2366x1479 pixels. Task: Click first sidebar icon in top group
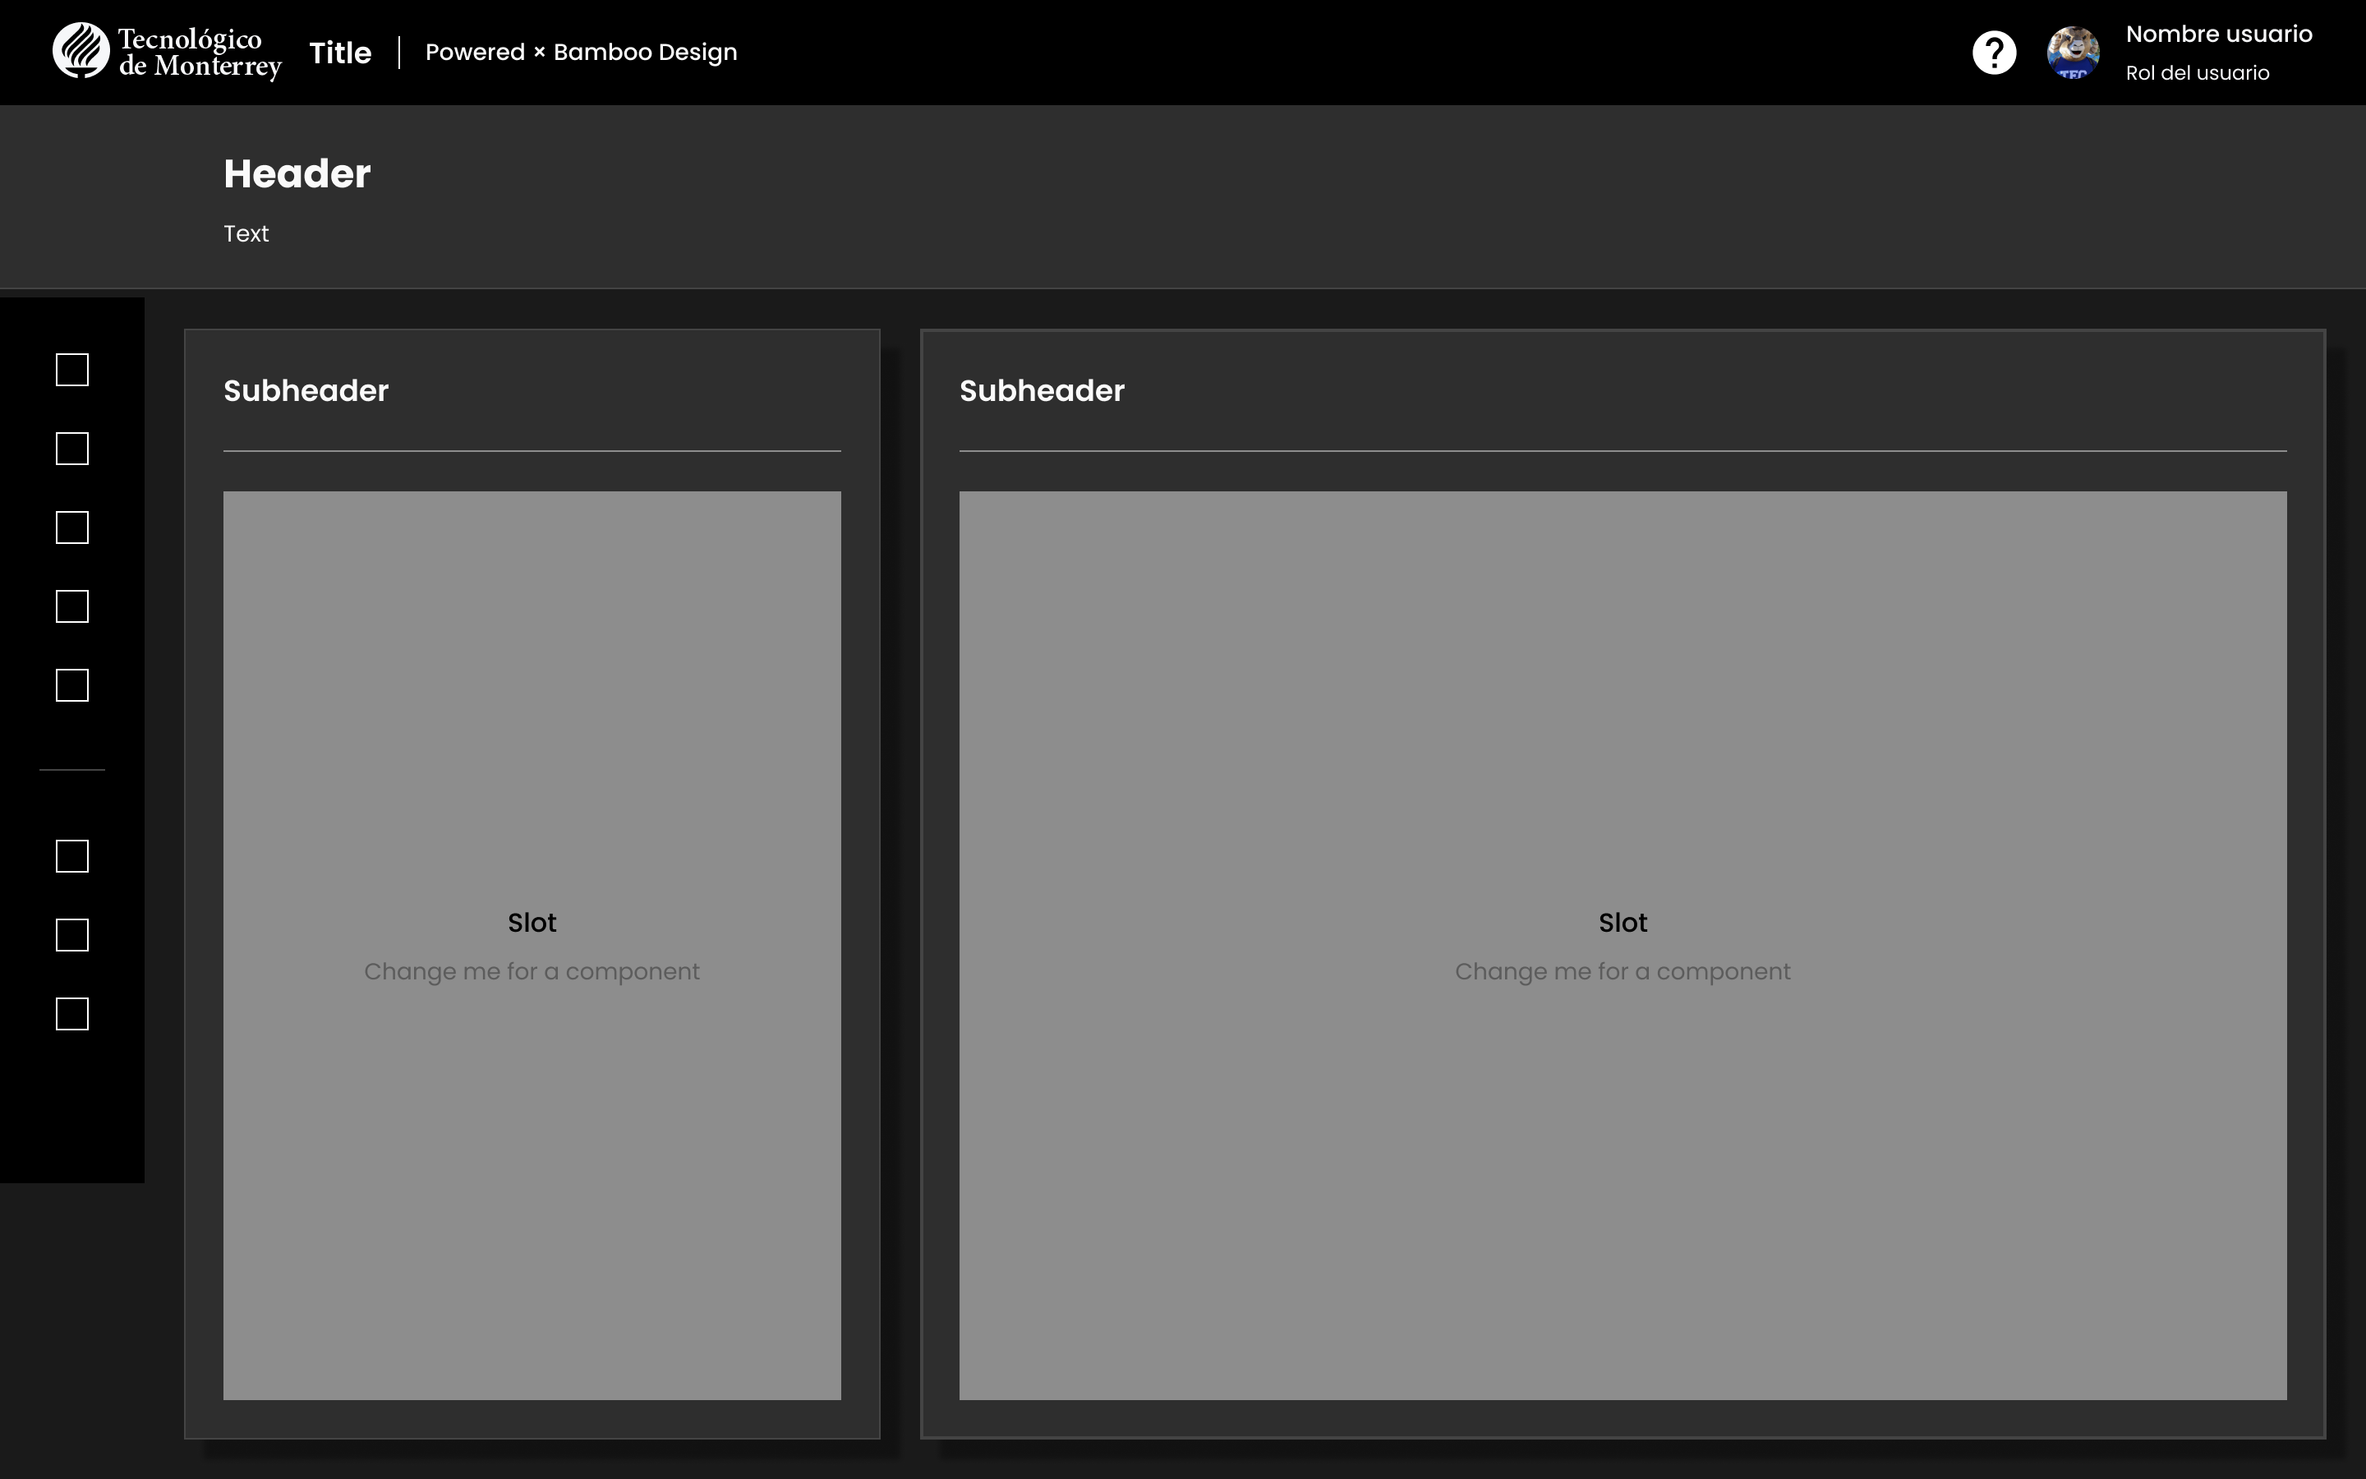(72, 370)
